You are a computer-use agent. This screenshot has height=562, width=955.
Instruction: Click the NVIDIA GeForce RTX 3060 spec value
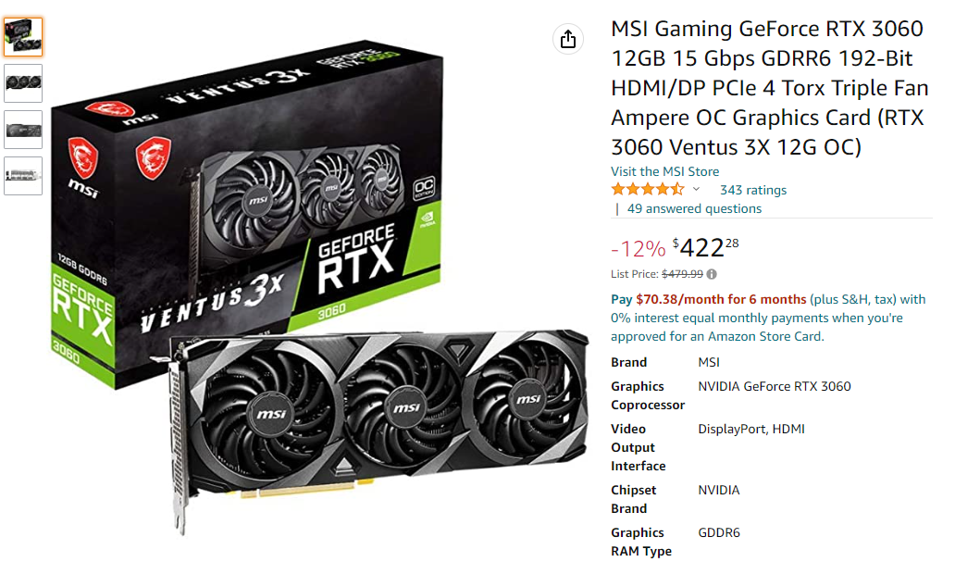point(775,386)
